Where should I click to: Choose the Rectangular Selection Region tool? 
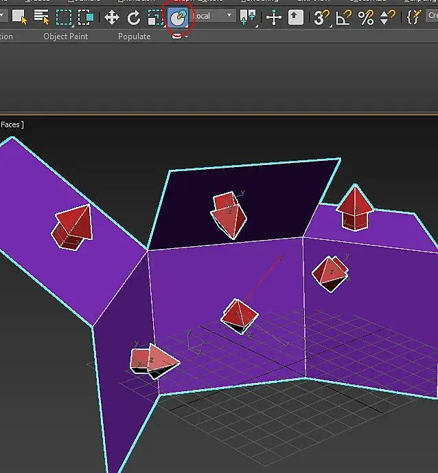click(x=64, y=17)
